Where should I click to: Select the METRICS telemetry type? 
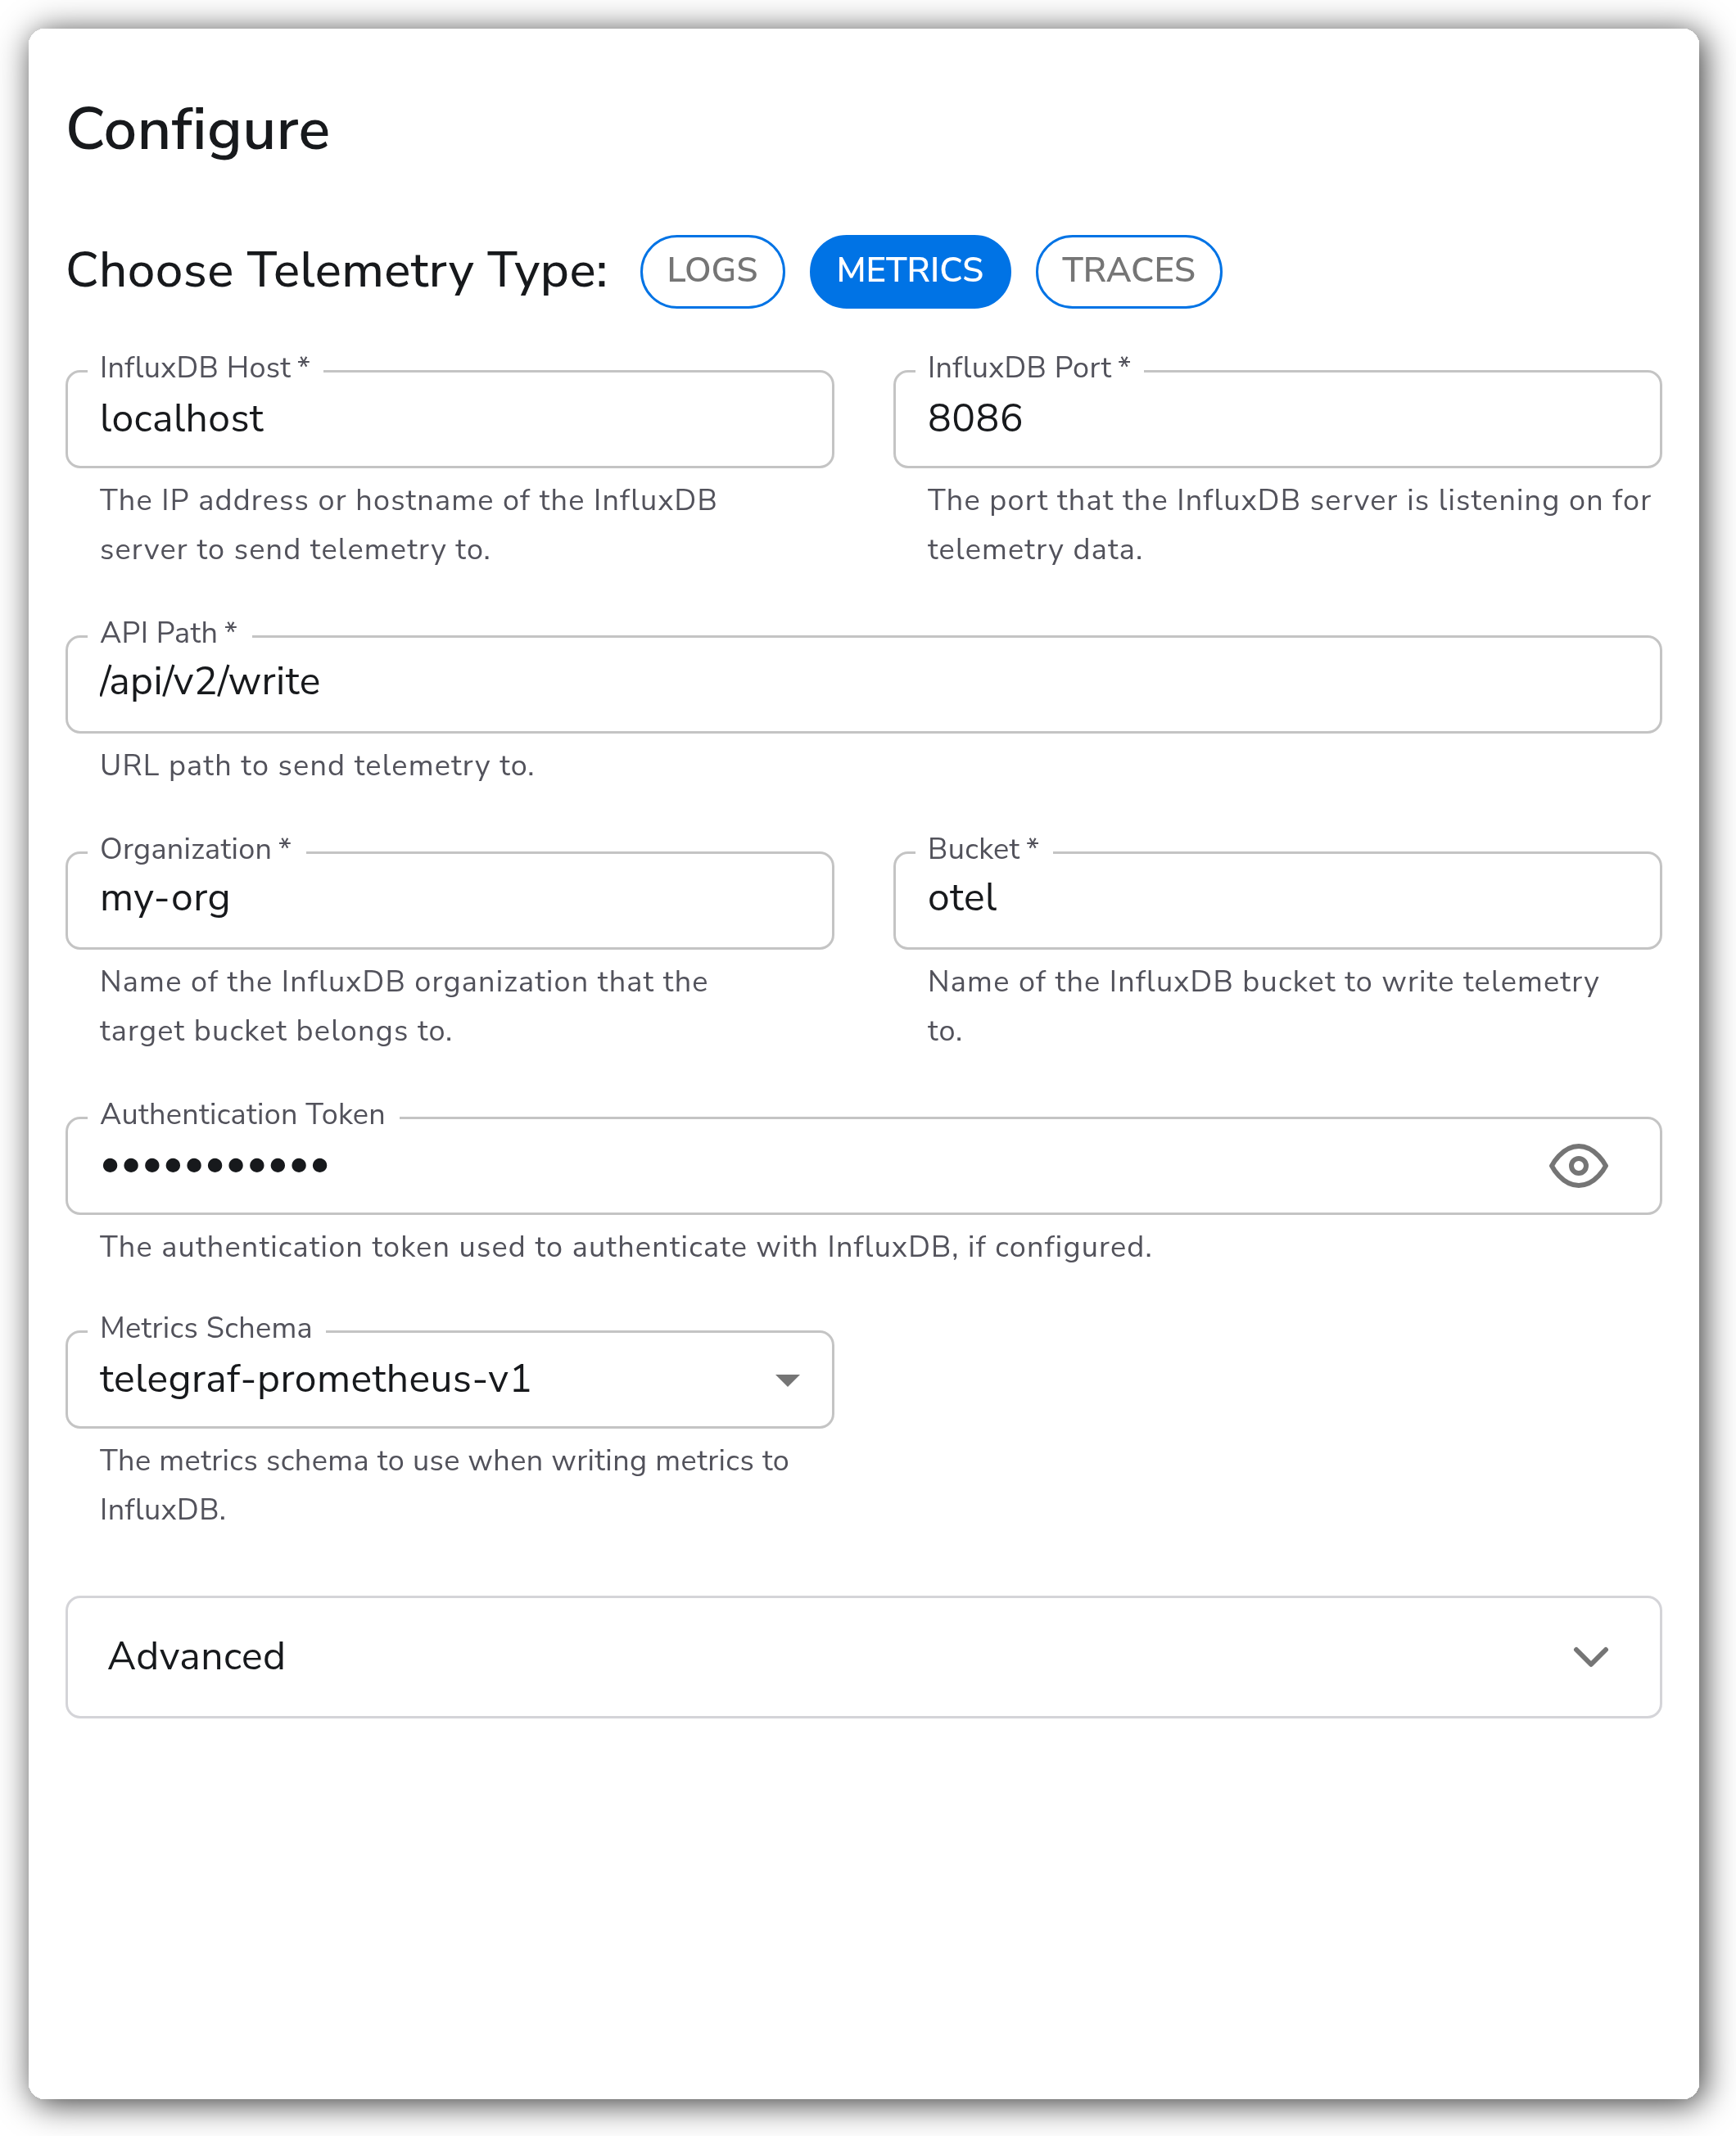[x=909, y=271]
